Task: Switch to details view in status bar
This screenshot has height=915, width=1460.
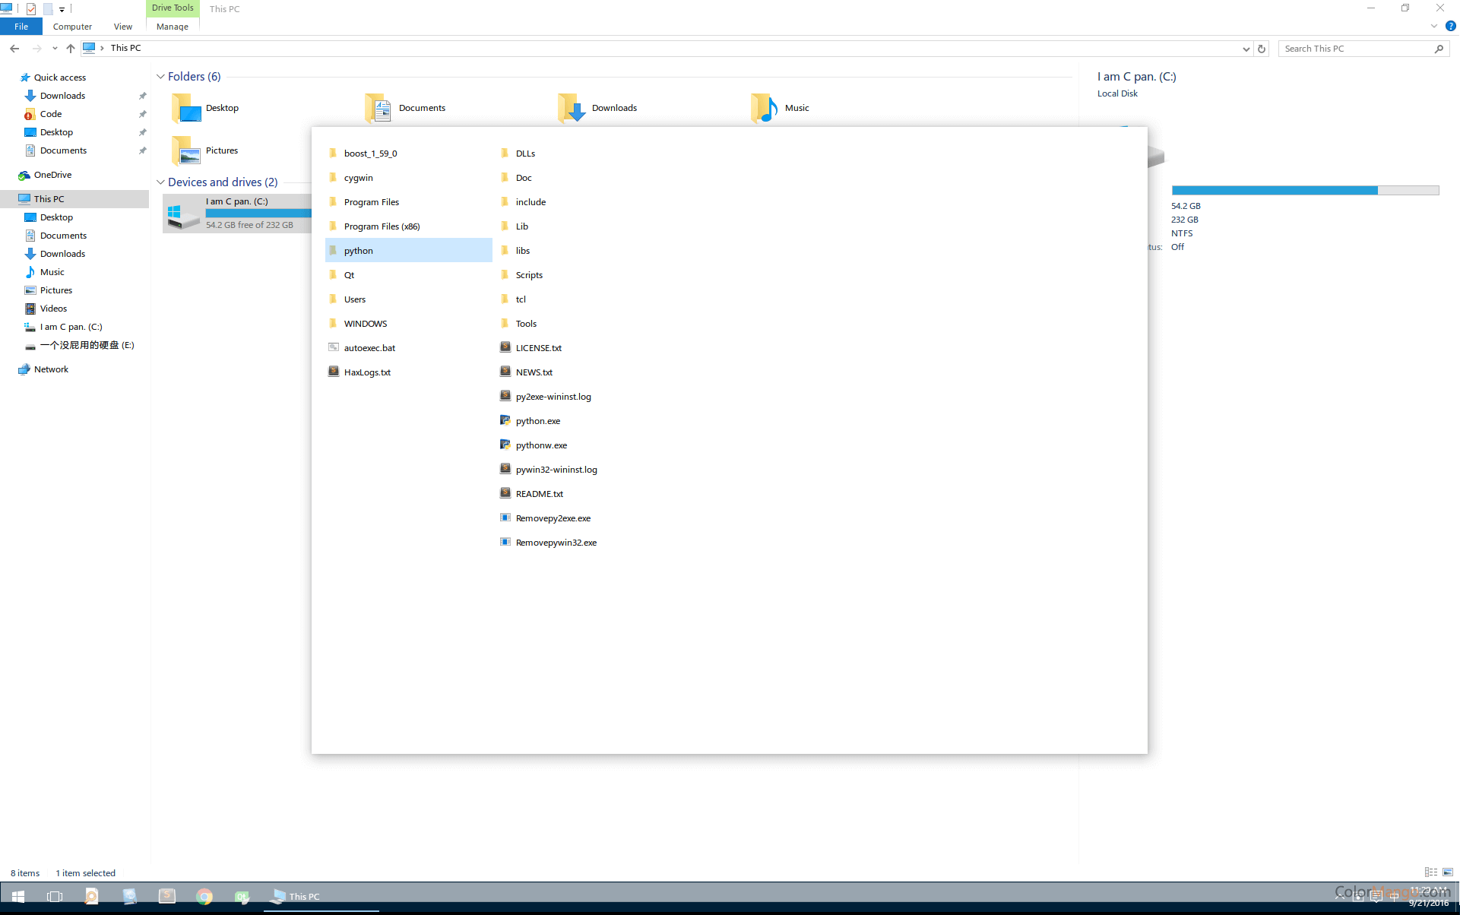Action: 1431,872
